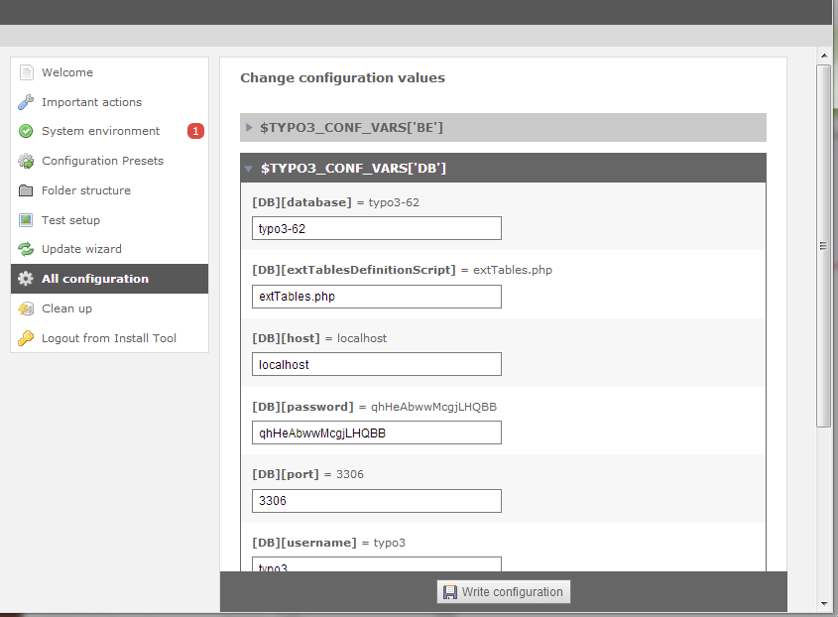Viewport: 838px width, 617px height.
Task: Select Test setup menu item
Action: [x=109, y=220]
